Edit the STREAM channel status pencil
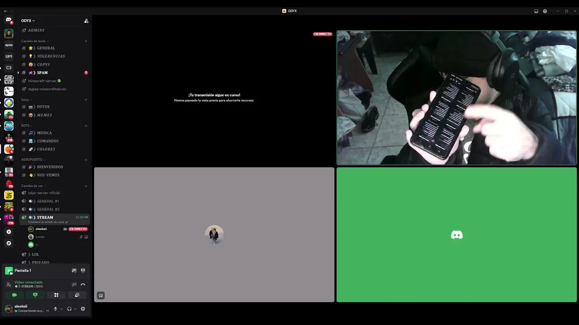 point(66,222)
